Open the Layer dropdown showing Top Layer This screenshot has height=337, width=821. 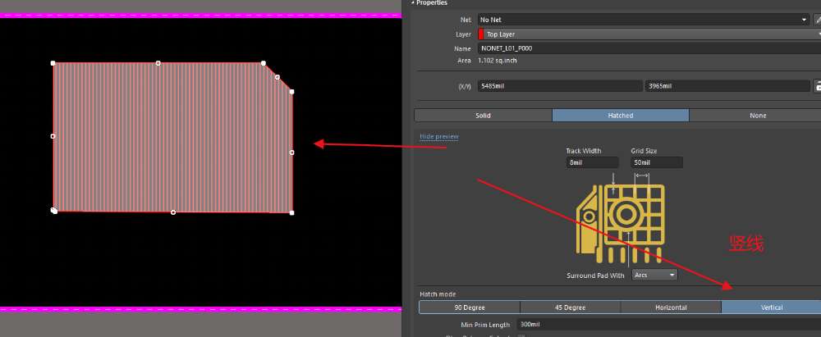click(x=649, y=34)
